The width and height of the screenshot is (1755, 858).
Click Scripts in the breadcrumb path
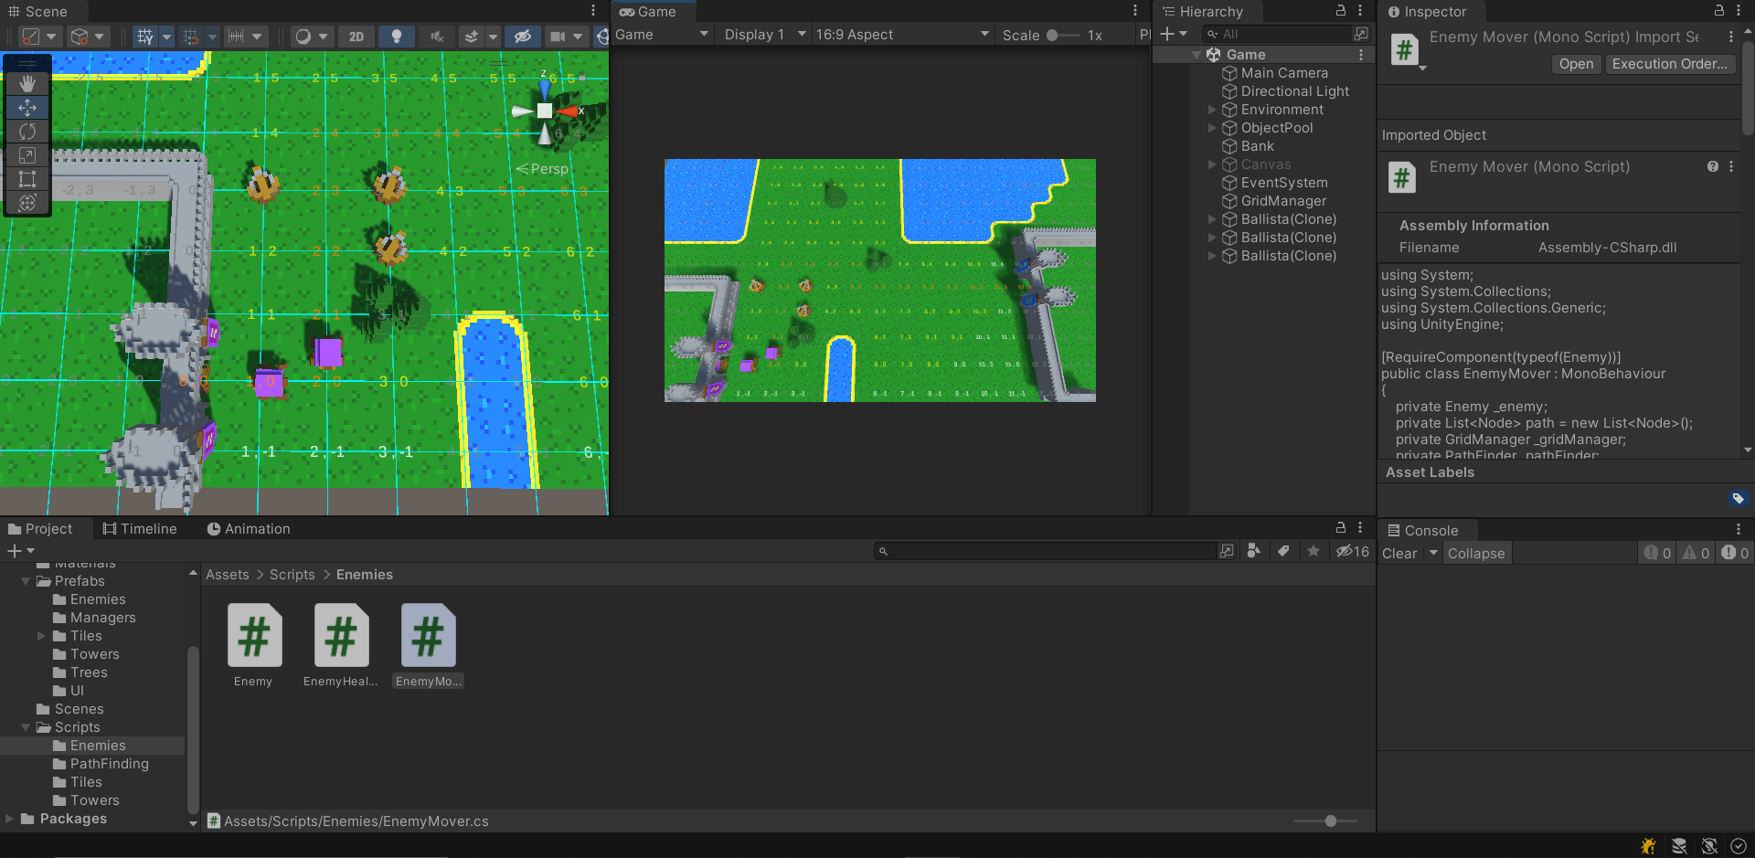click(292, 575)
